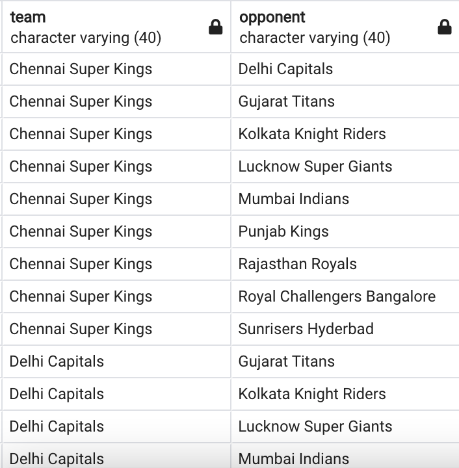The image size is (459, 468).
Task: Select the Chennai Super Kings cell beside Delhi Capitals
Action: click(x=116, y=69)
